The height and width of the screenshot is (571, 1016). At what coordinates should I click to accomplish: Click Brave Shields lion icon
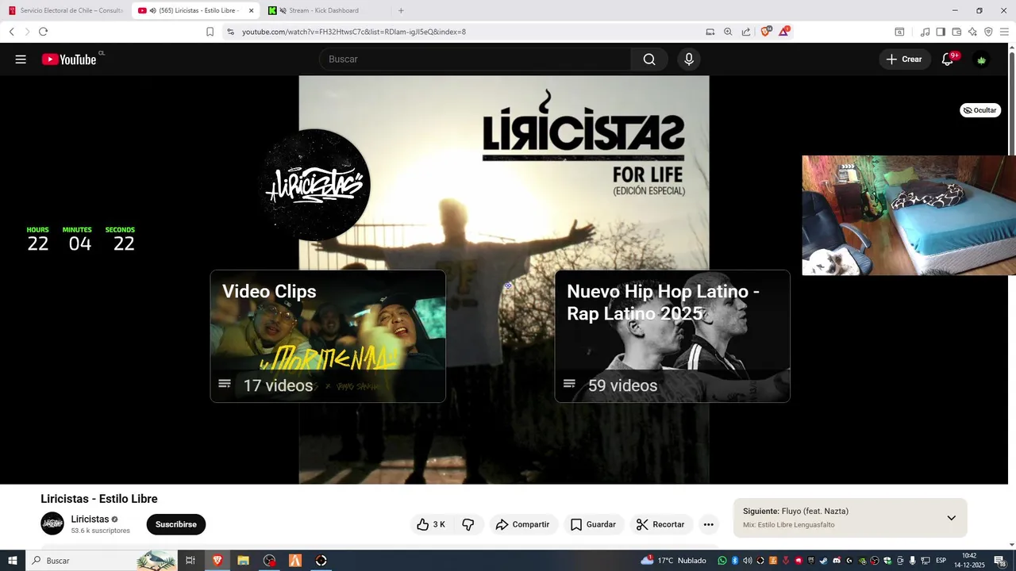[767, 32]
